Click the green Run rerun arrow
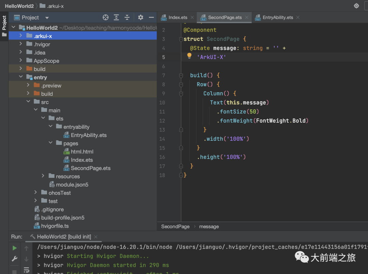Image resolution: width=368 pixels, height=274 pixels. [15, 248]
